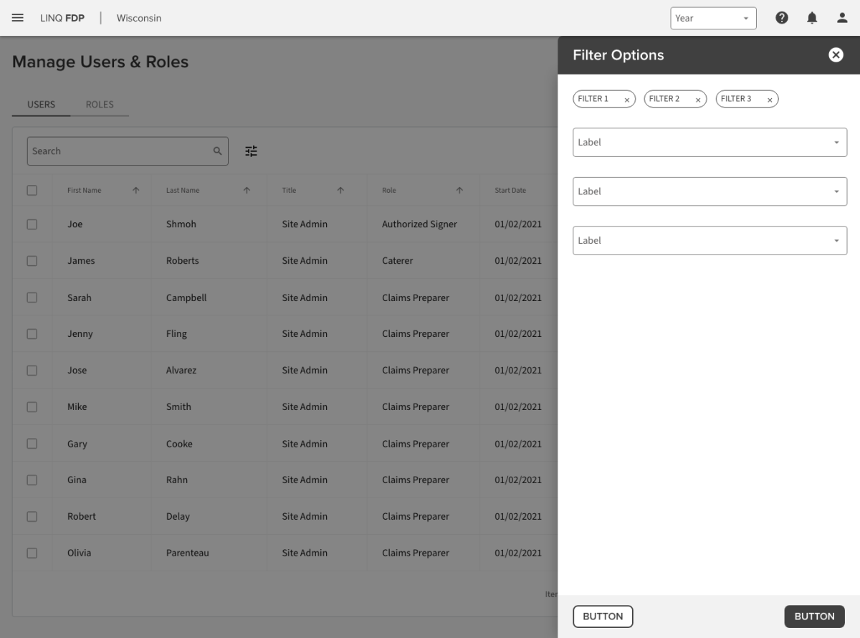Switch to the ROLES tab

(100, 105)
